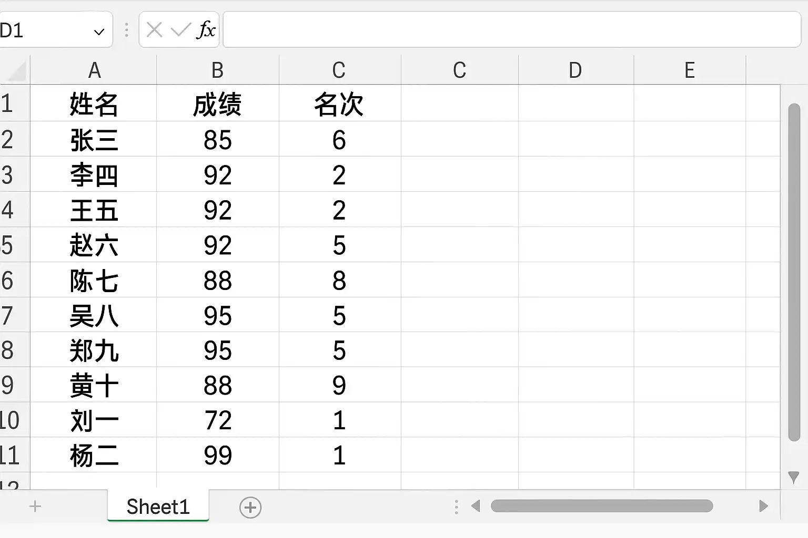Select the Sheet1 tab

pos(158,506)
